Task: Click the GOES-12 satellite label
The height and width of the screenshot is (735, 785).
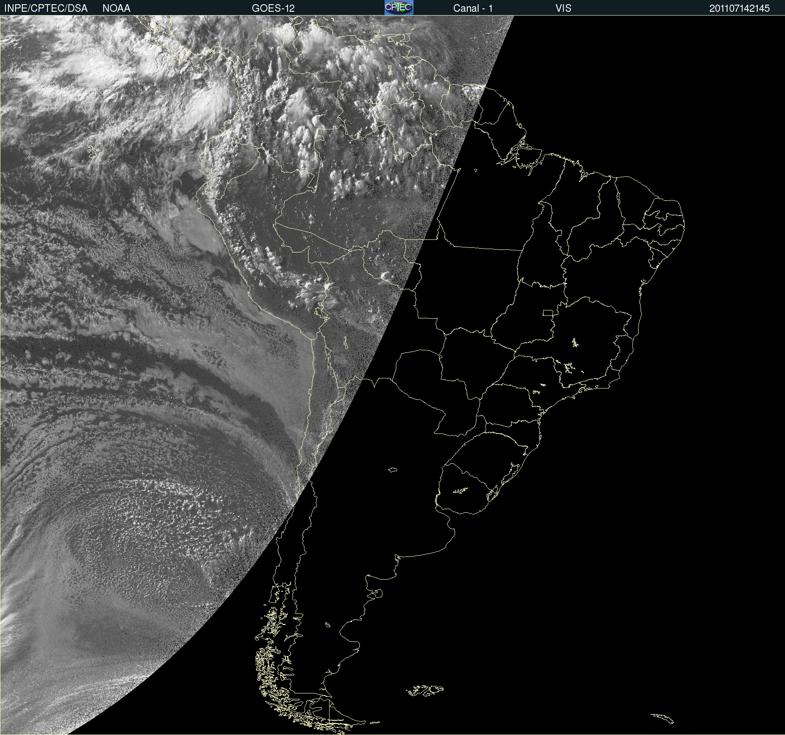Action: pyautogui.click(x=273, y=8)
